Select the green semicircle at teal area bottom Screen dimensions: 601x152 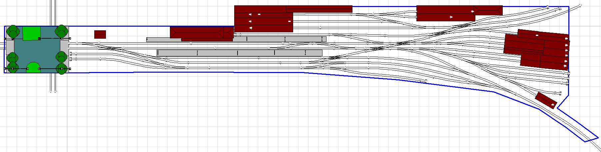pos(33,68)
